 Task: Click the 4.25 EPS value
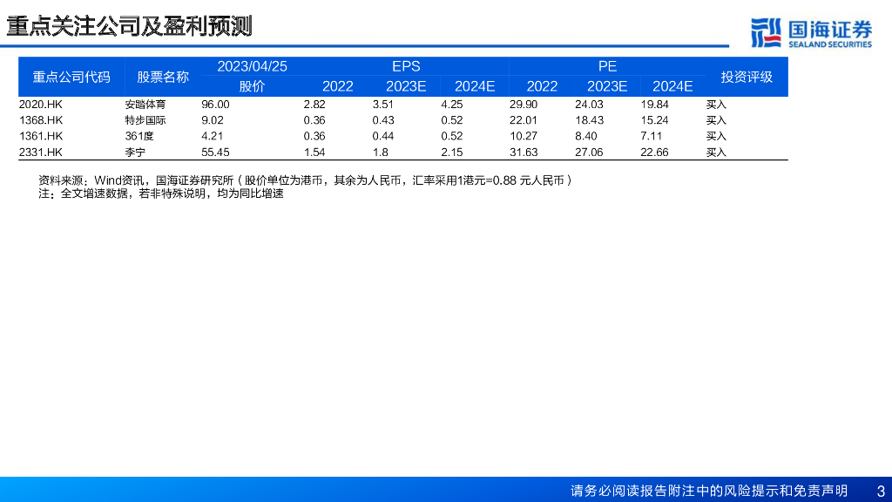point(452,105)
